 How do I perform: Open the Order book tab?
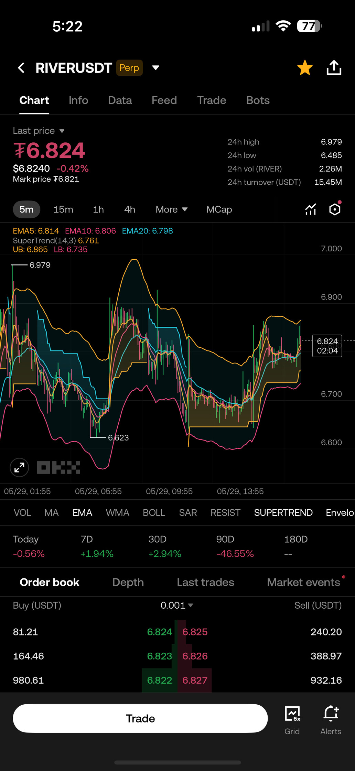[50, 582]
